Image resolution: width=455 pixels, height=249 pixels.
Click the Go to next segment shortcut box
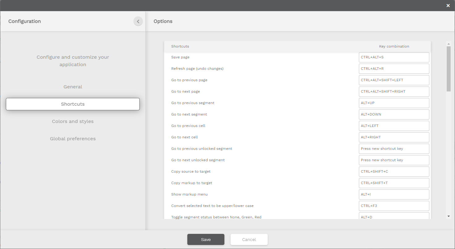[394, 114]
